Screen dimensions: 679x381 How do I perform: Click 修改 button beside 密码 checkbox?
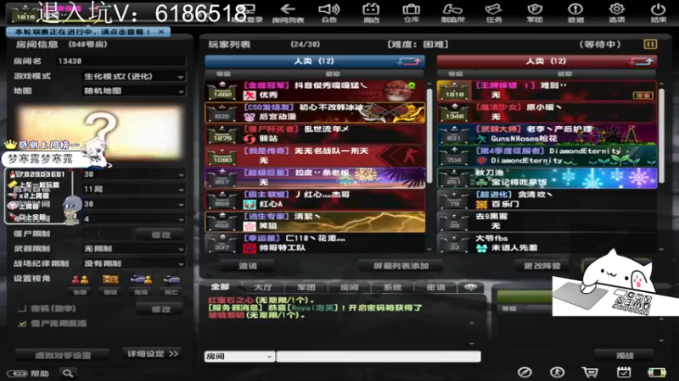click(x=160, y=309)
